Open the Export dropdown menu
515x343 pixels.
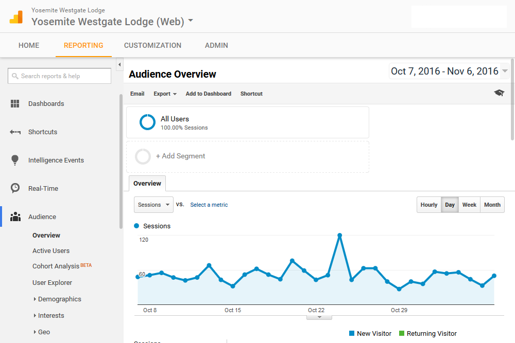coord(165,94)
